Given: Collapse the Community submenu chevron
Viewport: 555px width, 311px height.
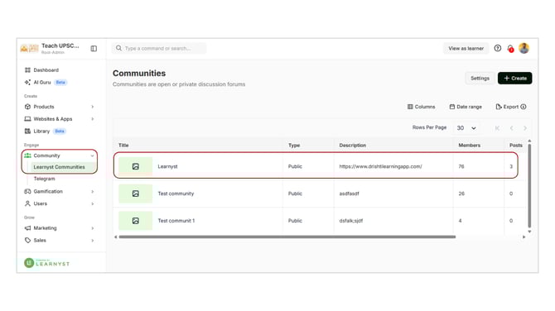Looking at the screenshot, I should tap(93, 155).
